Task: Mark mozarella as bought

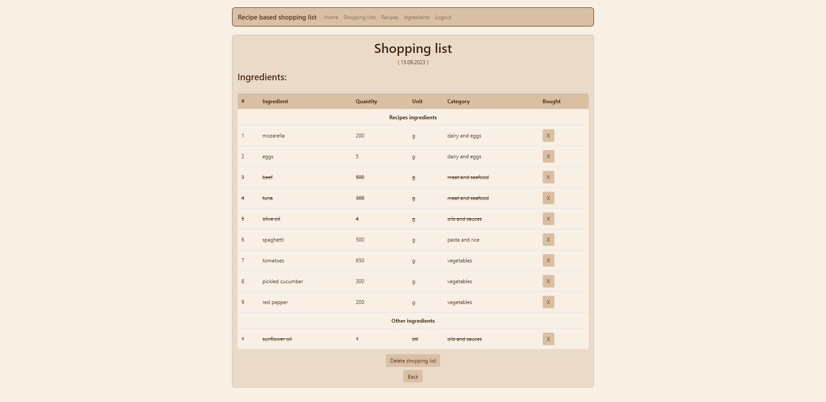Action: point(548,135)
